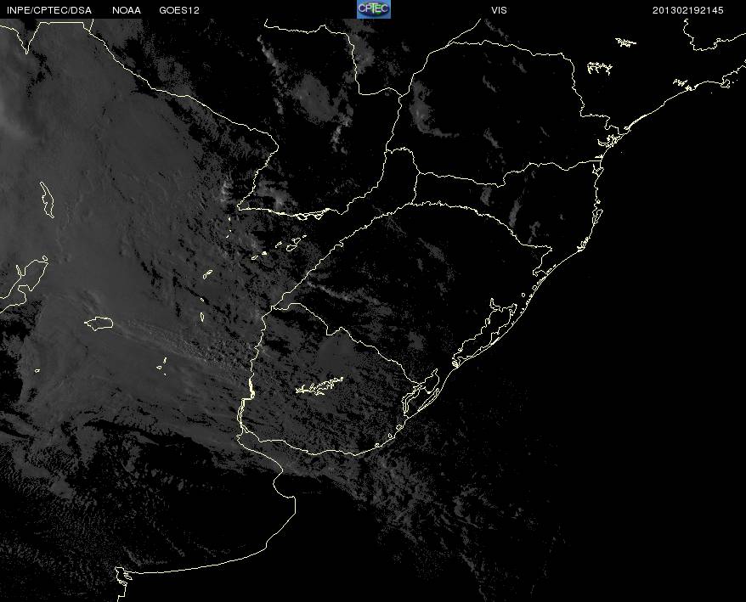Click the bright reservoir outline in central Uruguay

coord(319,386)
